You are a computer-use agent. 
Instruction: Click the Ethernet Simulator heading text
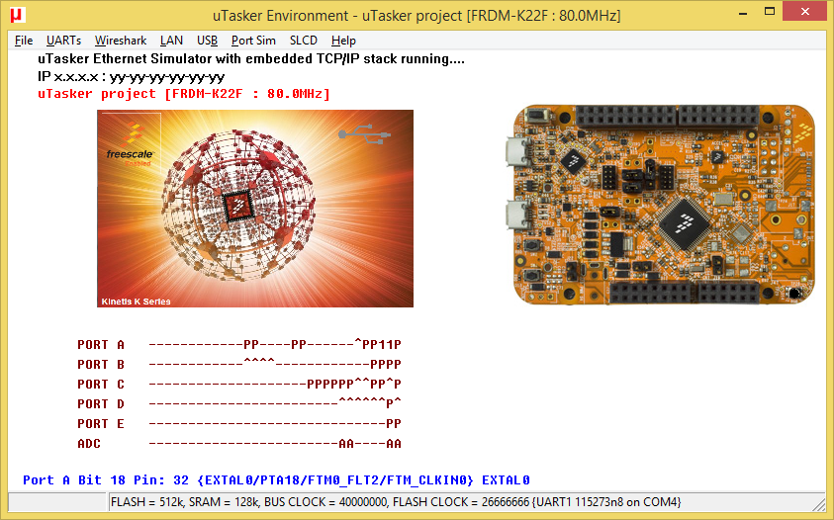251,58
